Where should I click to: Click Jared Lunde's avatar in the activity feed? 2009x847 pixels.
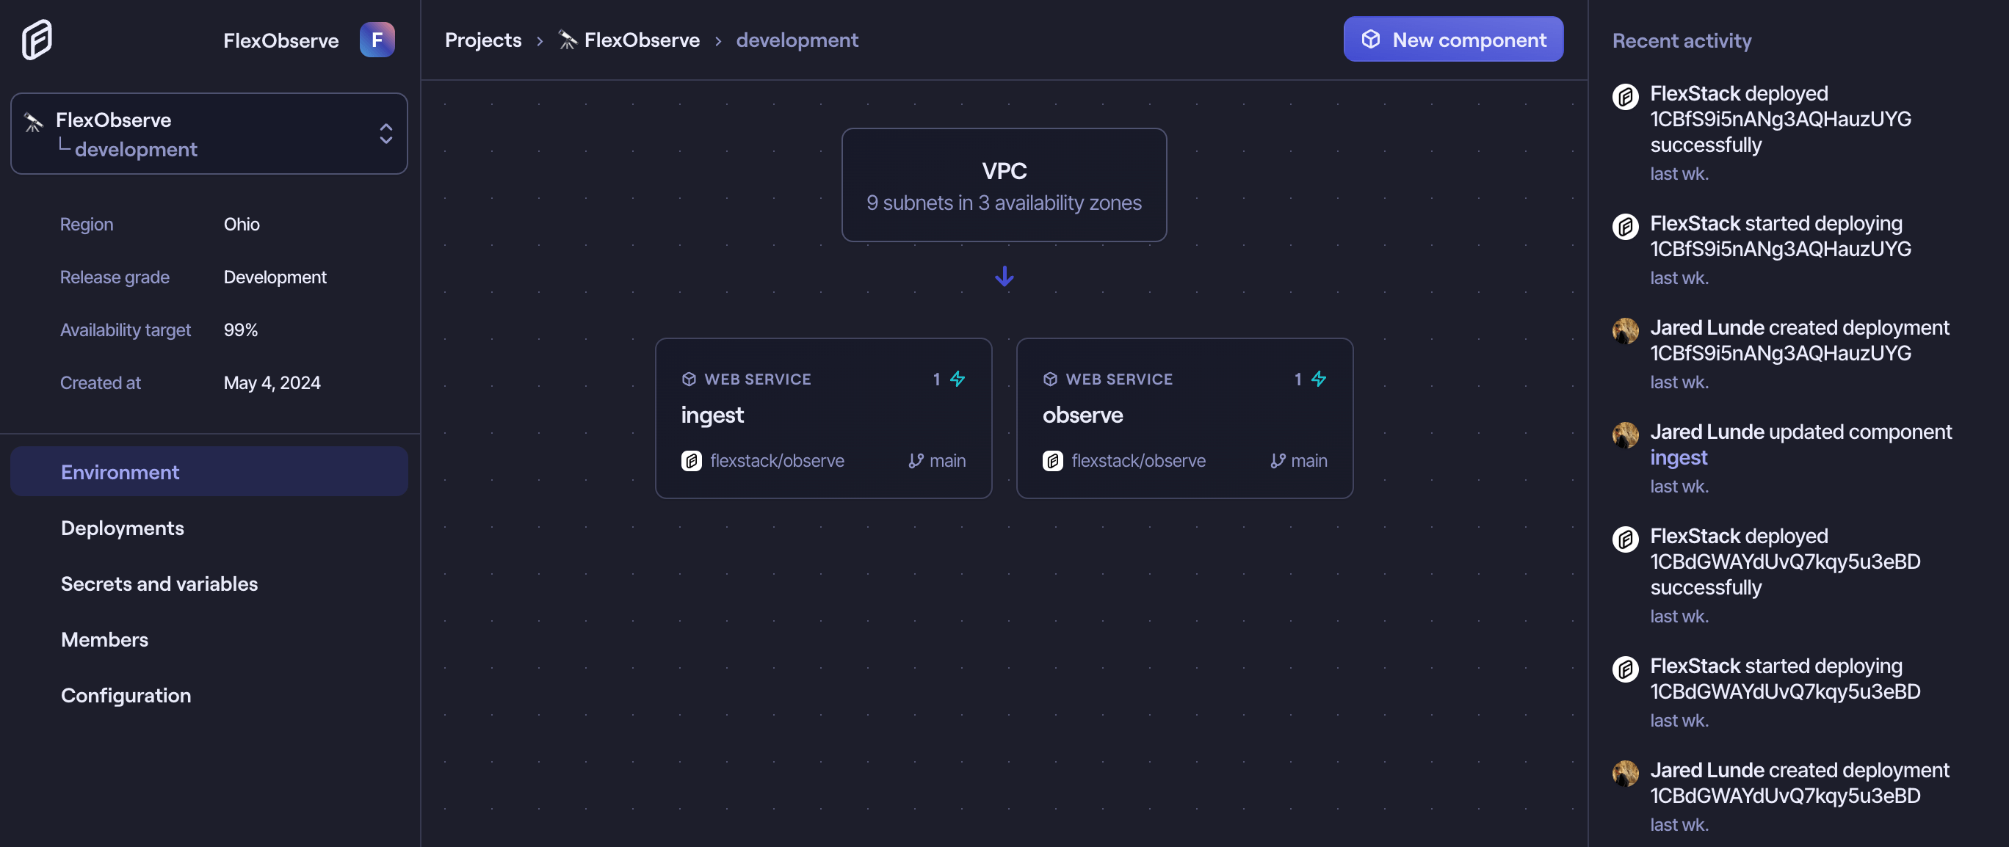tap(1625, 331)
